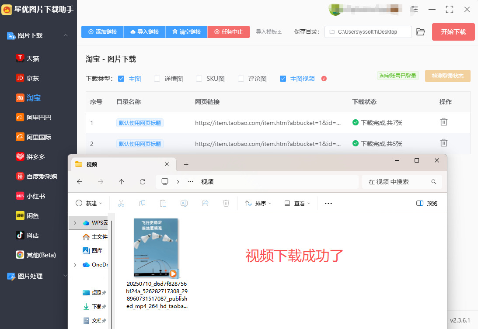This screenshot has width=478, height=329.
Task: Go up one folder level in Explorer
Action: tap(121, 182)
